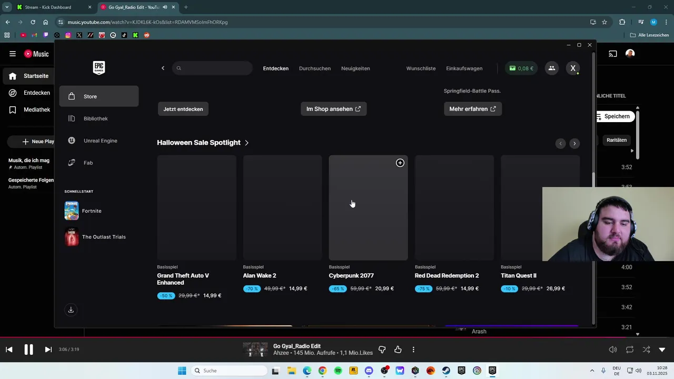Screen dimensions: 674x379
Task: Open the Store section in Epic launcher
Action: 99,96
